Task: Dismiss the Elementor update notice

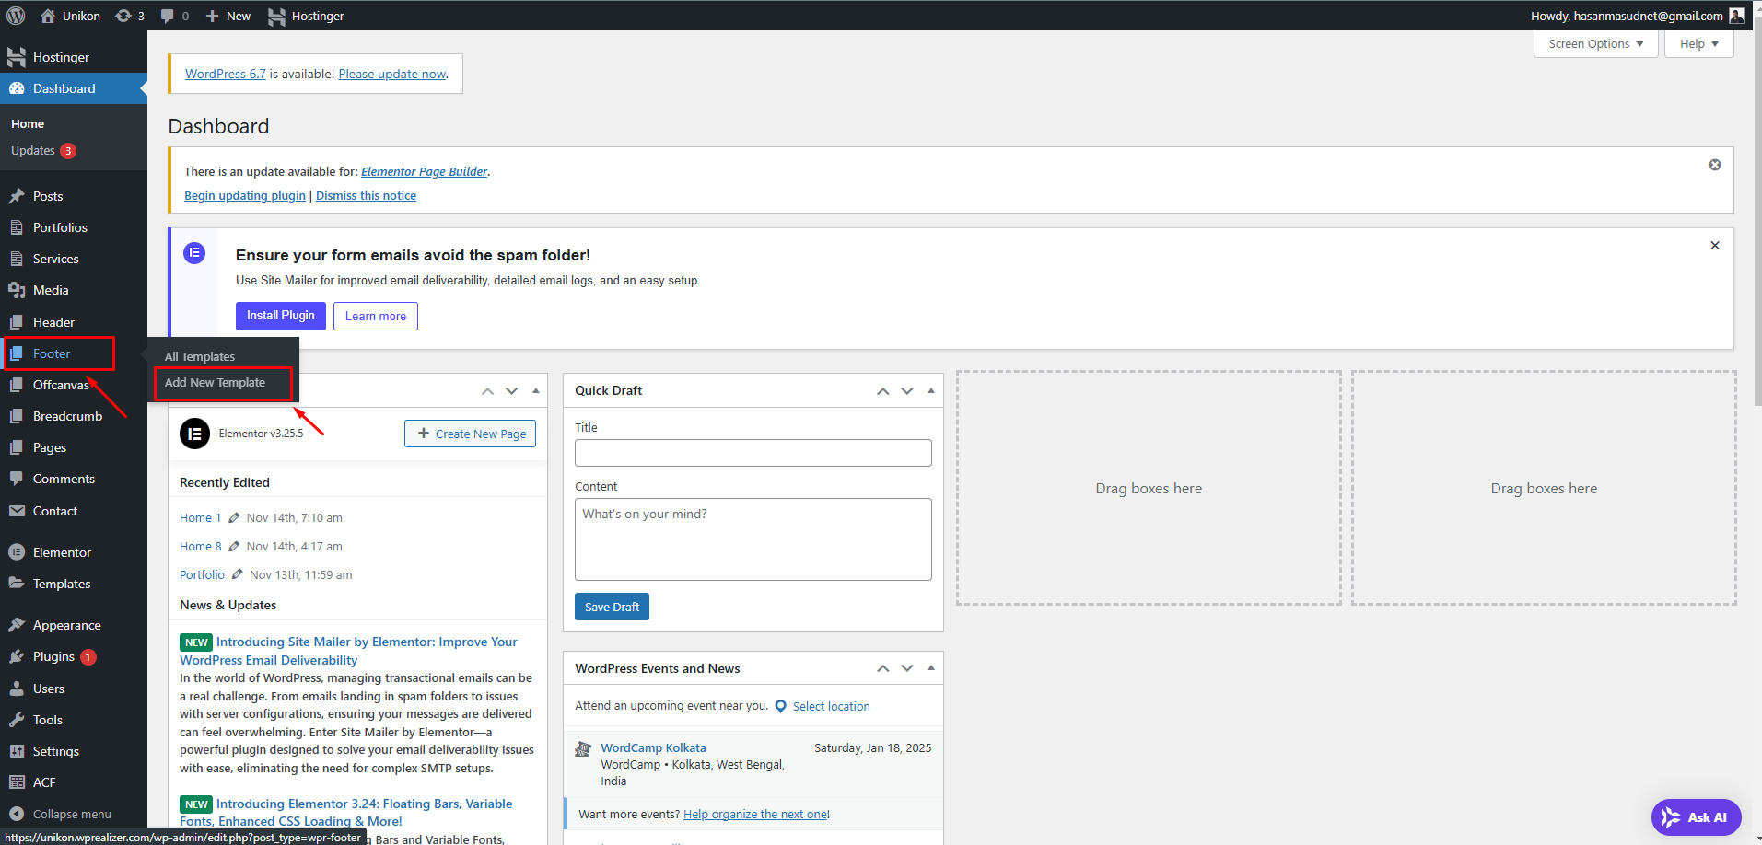Action: point(1714,165)
